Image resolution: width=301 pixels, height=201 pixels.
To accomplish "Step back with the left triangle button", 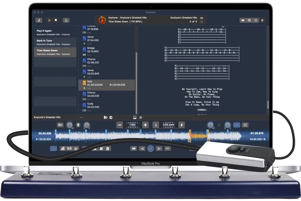I will (142, 148).
